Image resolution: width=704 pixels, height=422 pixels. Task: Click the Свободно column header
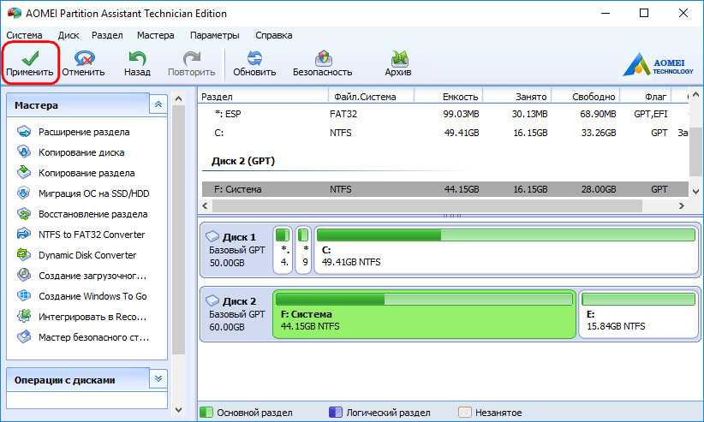click(594, 97)
